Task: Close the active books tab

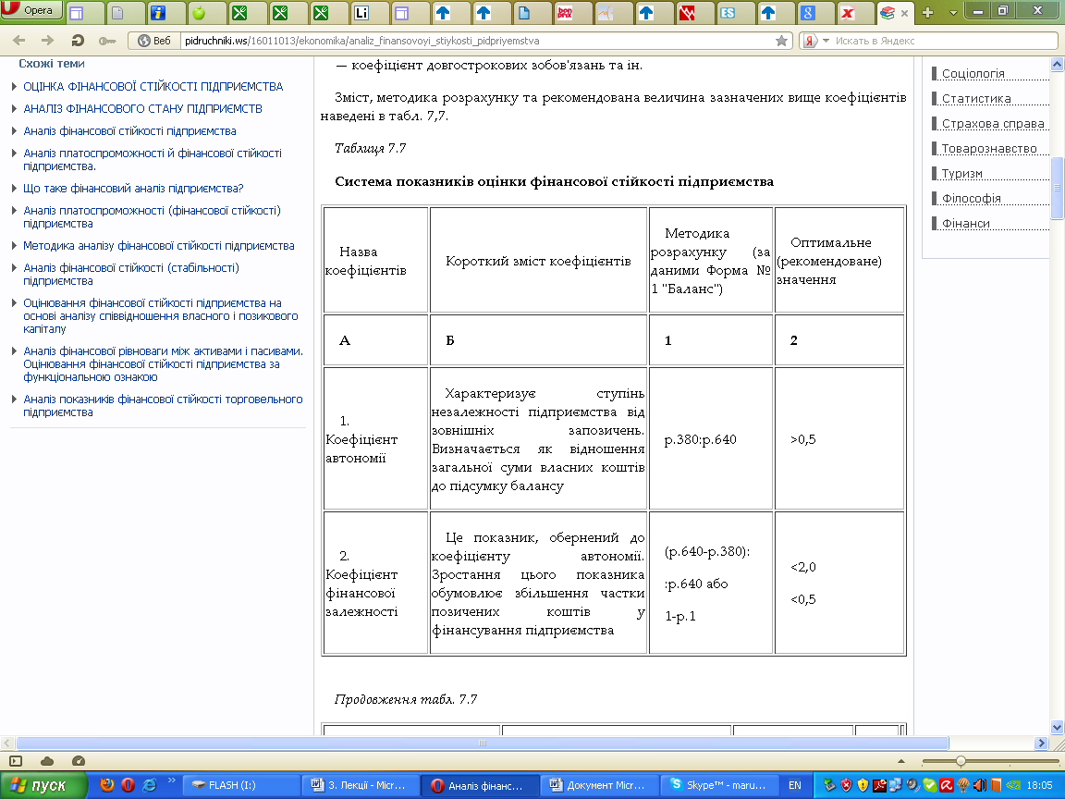Action: click(904, 13)
